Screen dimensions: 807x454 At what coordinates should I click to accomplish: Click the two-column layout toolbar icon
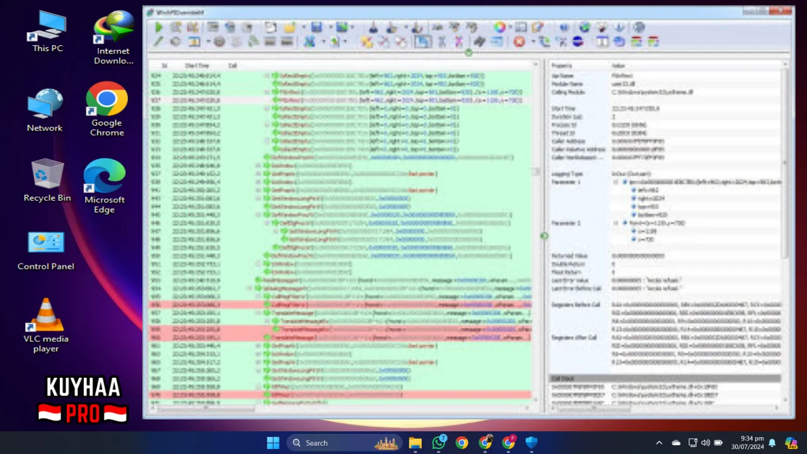coord(602,42)
